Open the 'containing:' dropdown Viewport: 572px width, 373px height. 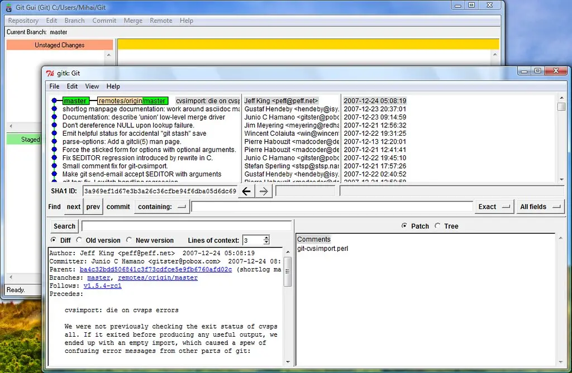[x=161, y=207]
